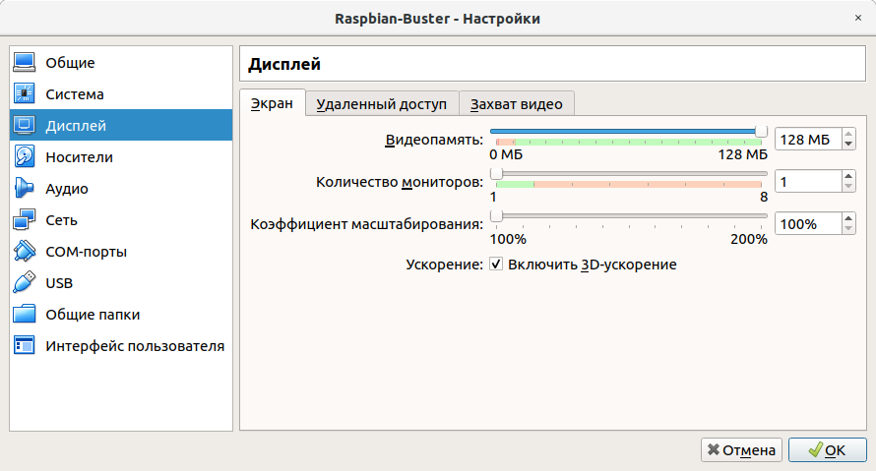Go to Система text label

[75, 94]
